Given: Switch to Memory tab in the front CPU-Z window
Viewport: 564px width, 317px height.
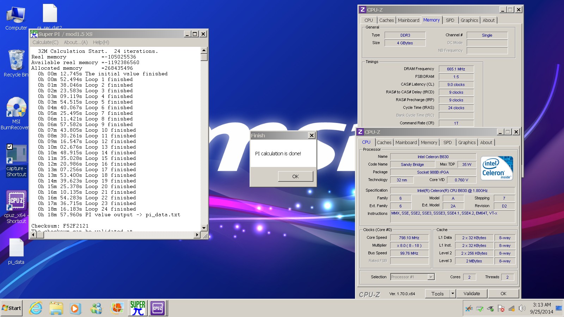Looking at the screenshot, I should coord(429,142).
